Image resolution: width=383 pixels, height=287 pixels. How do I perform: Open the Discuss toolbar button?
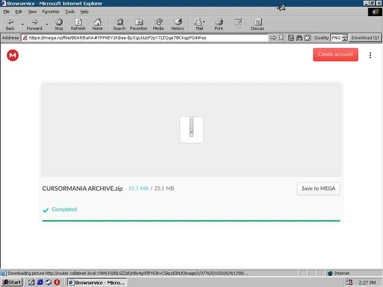point(257,24)
